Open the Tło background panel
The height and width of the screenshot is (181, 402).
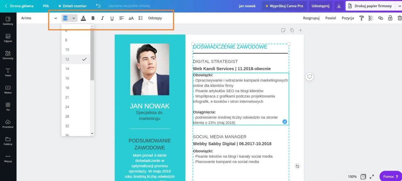pos(8,107)
